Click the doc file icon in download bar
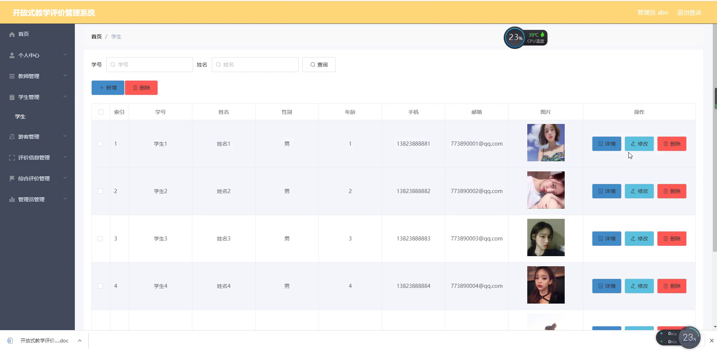Image resolution: width=717 pixels, height=351 pixels. [x=10, y=341]
